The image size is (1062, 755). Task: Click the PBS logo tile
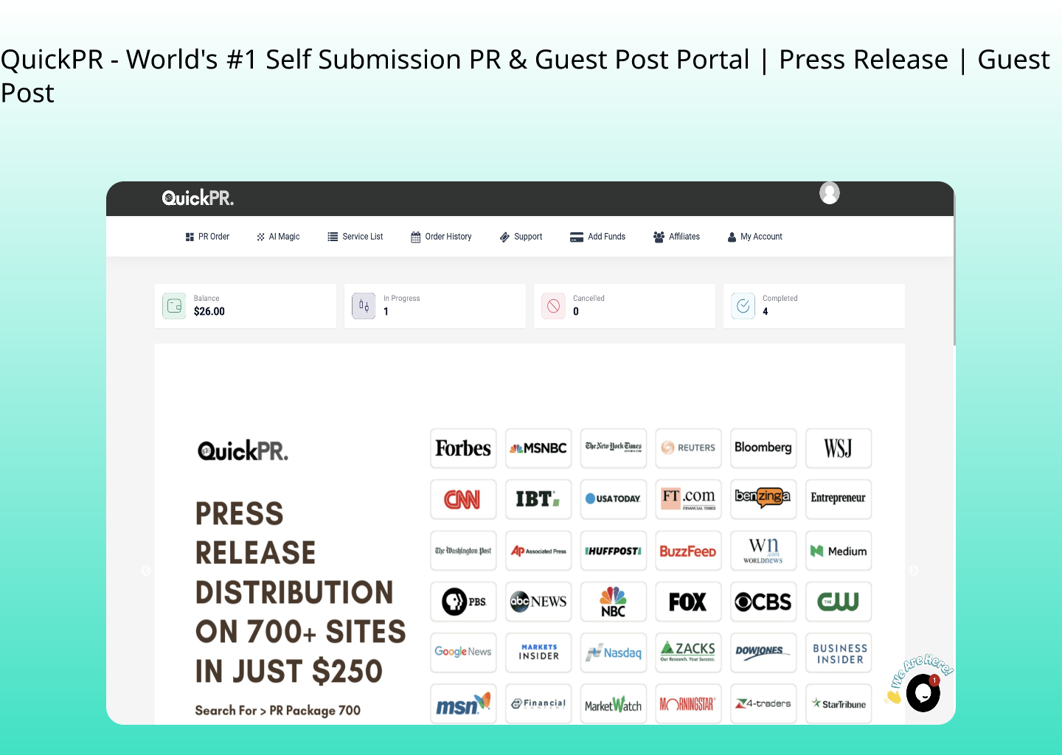[x=463, y=602]
